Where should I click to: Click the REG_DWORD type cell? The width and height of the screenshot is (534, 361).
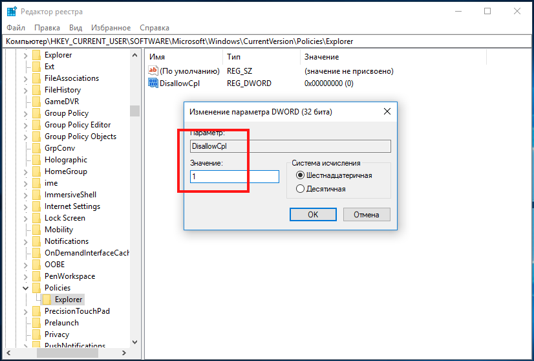249,83
